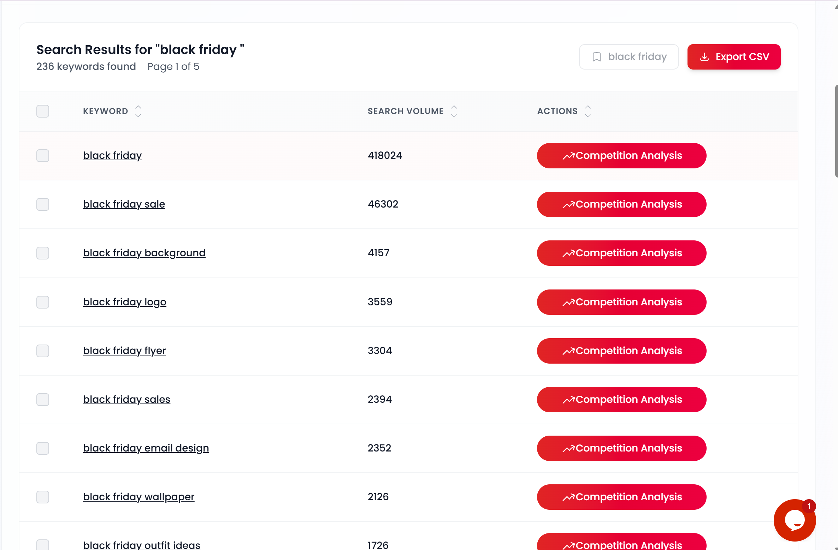Sort by Search Volume arrows
838x550 pixels.
pyautogui.click(x=454, y=111)
